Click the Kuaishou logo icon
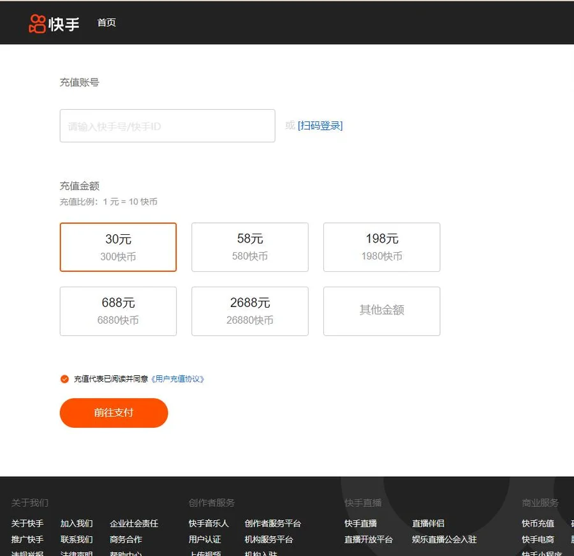The width and height of the screenshot is (574, 556). [x=38, y=24]
